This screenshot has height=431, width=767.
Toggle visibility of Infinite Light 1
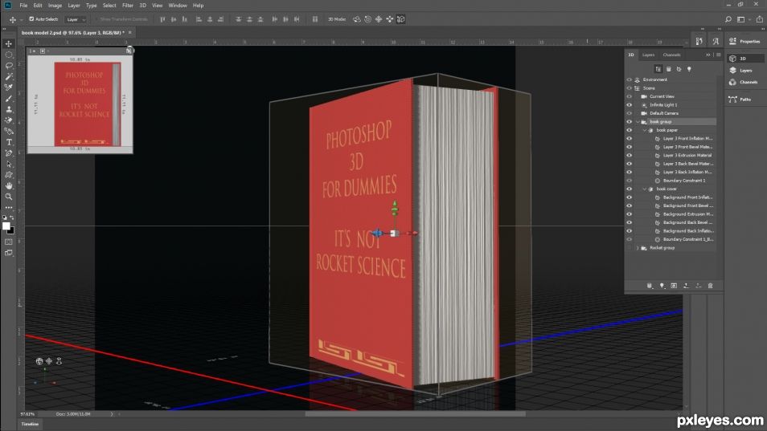pos(630,105)
